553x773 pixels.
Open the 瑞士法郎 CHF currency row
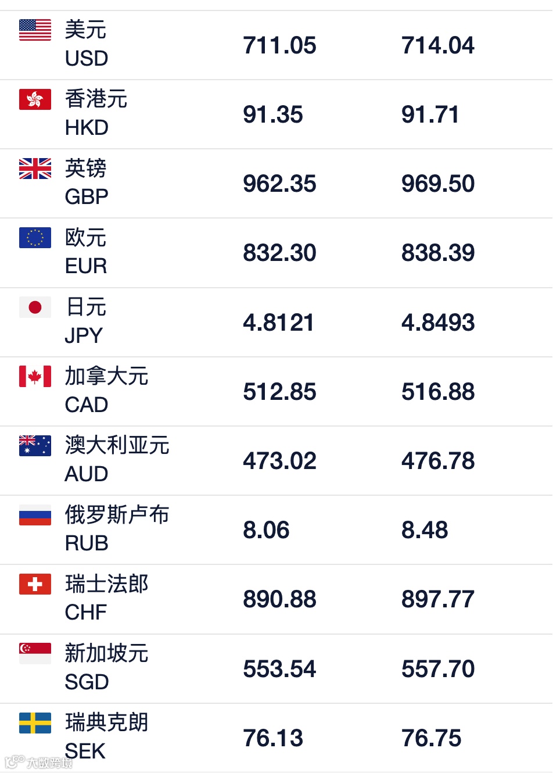276,598
